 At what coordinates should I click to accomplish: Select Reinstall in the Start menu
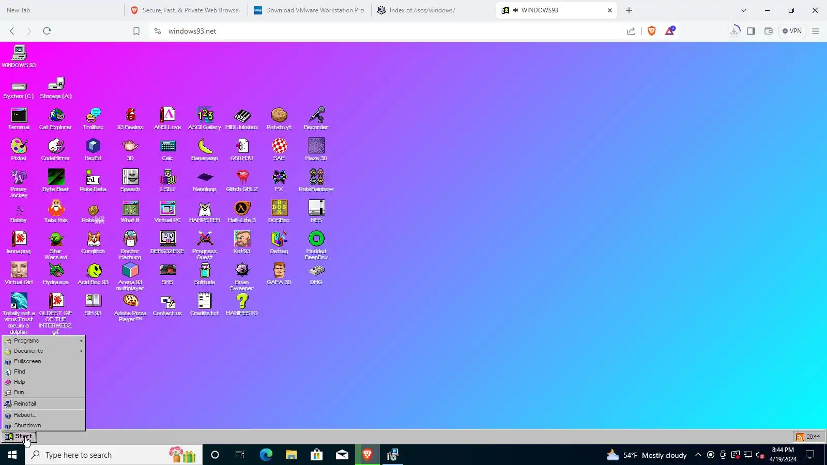tap(44, 404)
